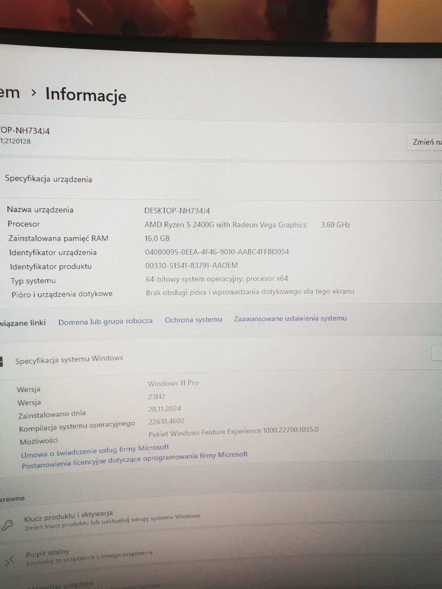442x589 pixels.
Task: Click the Nazwa urządzenia label
Action: point(40,210)
